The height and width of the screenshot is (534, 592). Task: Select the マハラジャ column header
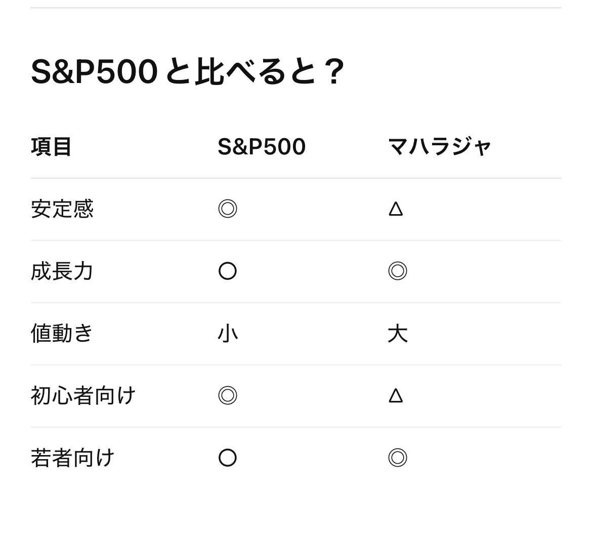[x=440, y=147]
